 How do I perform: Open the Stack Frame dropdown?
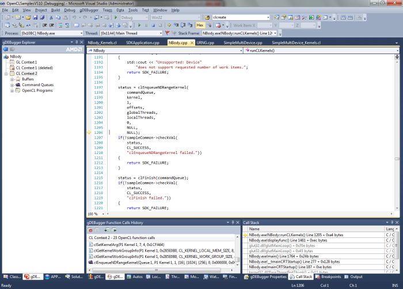click(275, 33)
